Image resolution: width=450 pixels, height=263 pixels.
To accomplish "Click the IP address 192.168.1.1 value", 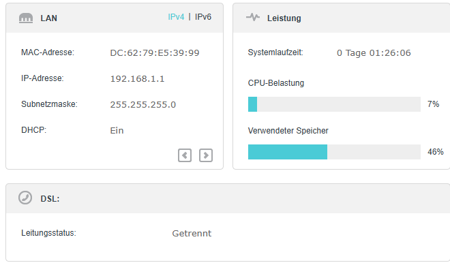I will tap(138, 78).
